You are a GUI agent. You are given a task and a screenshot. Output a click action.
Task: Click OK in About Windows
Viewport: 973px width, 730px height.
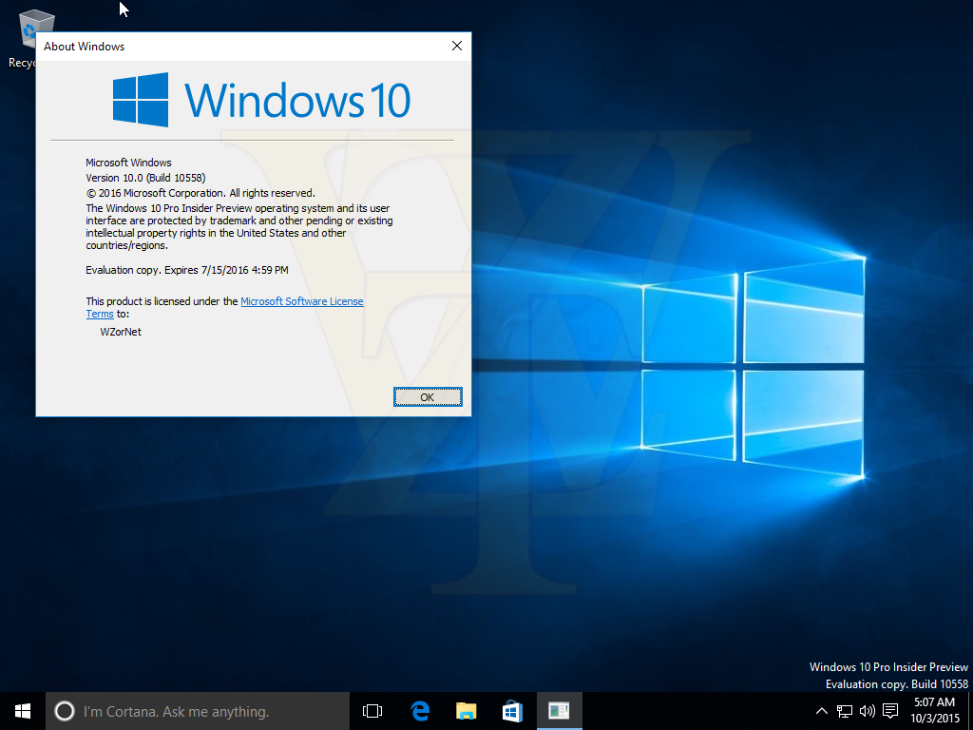point(428,397)
